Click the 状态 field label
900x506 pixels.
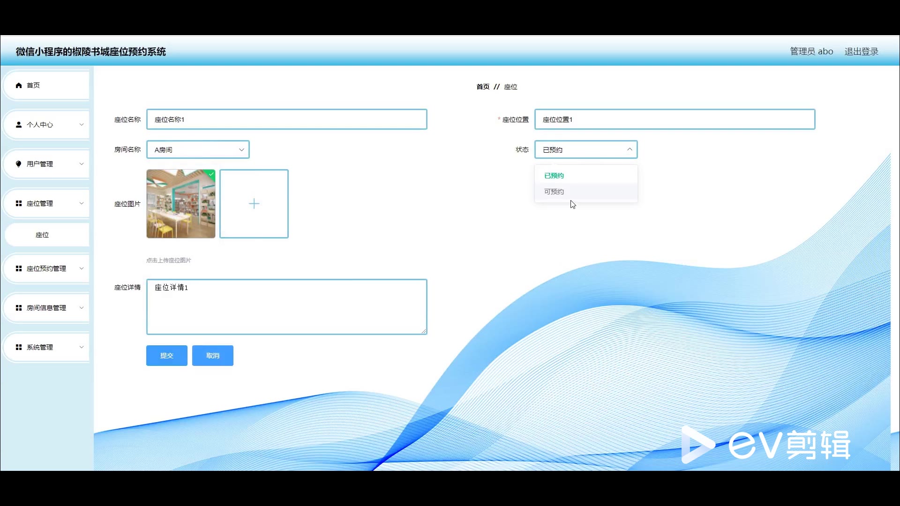click(x=522, y=150)
